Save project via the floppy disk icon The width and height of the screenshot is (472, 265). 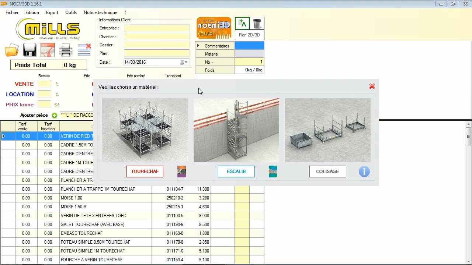29,50
